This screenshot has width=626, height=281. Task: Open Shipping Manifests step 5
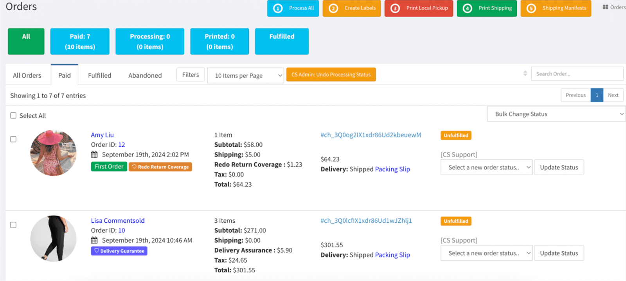tap(556, 8)
